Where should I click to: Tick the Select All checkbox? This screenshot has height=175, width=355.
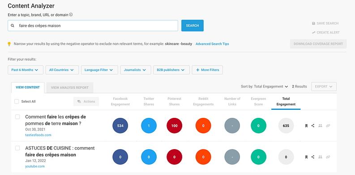click(17, 101)
